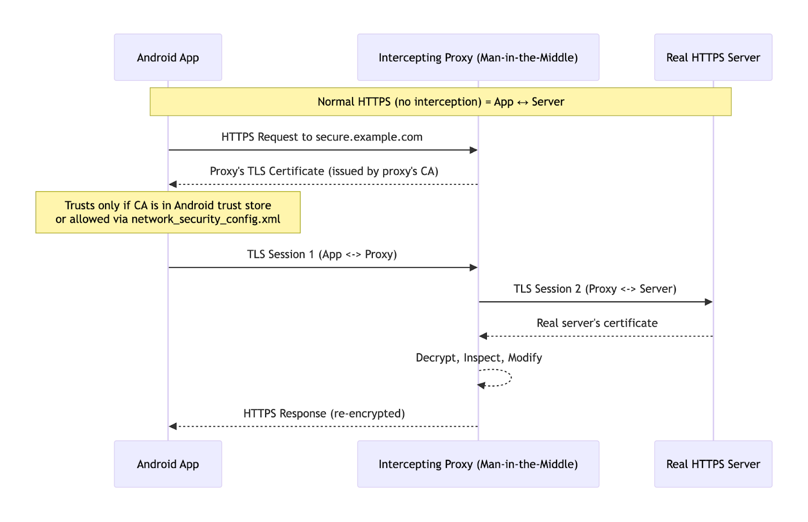This screenshot has width=808, height=522.
Task: Click the TLS Session 1 (App <-> Proxy) arrow
Action: click(x=322, y=267)
